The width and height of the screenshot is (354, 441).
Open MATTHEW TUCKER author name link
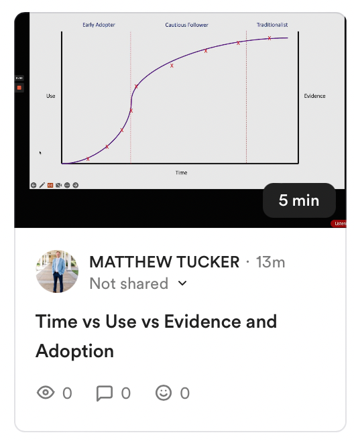pyautogui.click(x=164, y=262)
